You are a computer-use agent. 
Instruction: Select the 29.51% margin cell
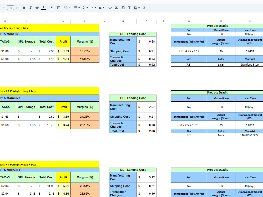point(85,186)
